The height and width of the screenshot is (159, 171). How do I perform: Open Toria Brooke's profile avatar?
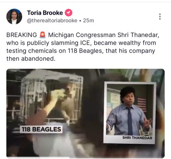click(x=14, y=16)
